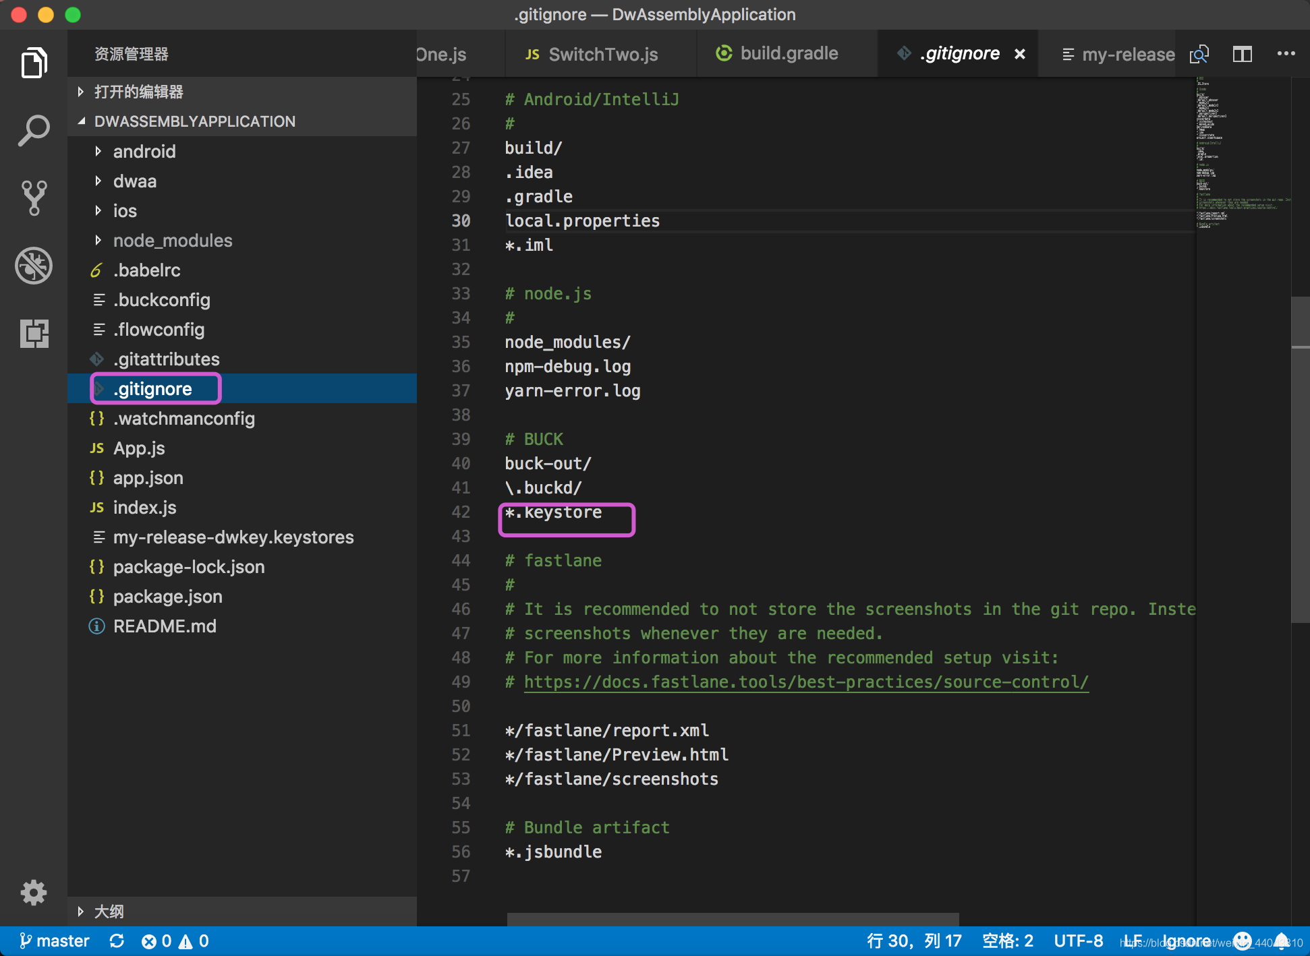Open the More Actions ellipsis menu
Screen dimensions: 1310x956
coord(1286,54)
